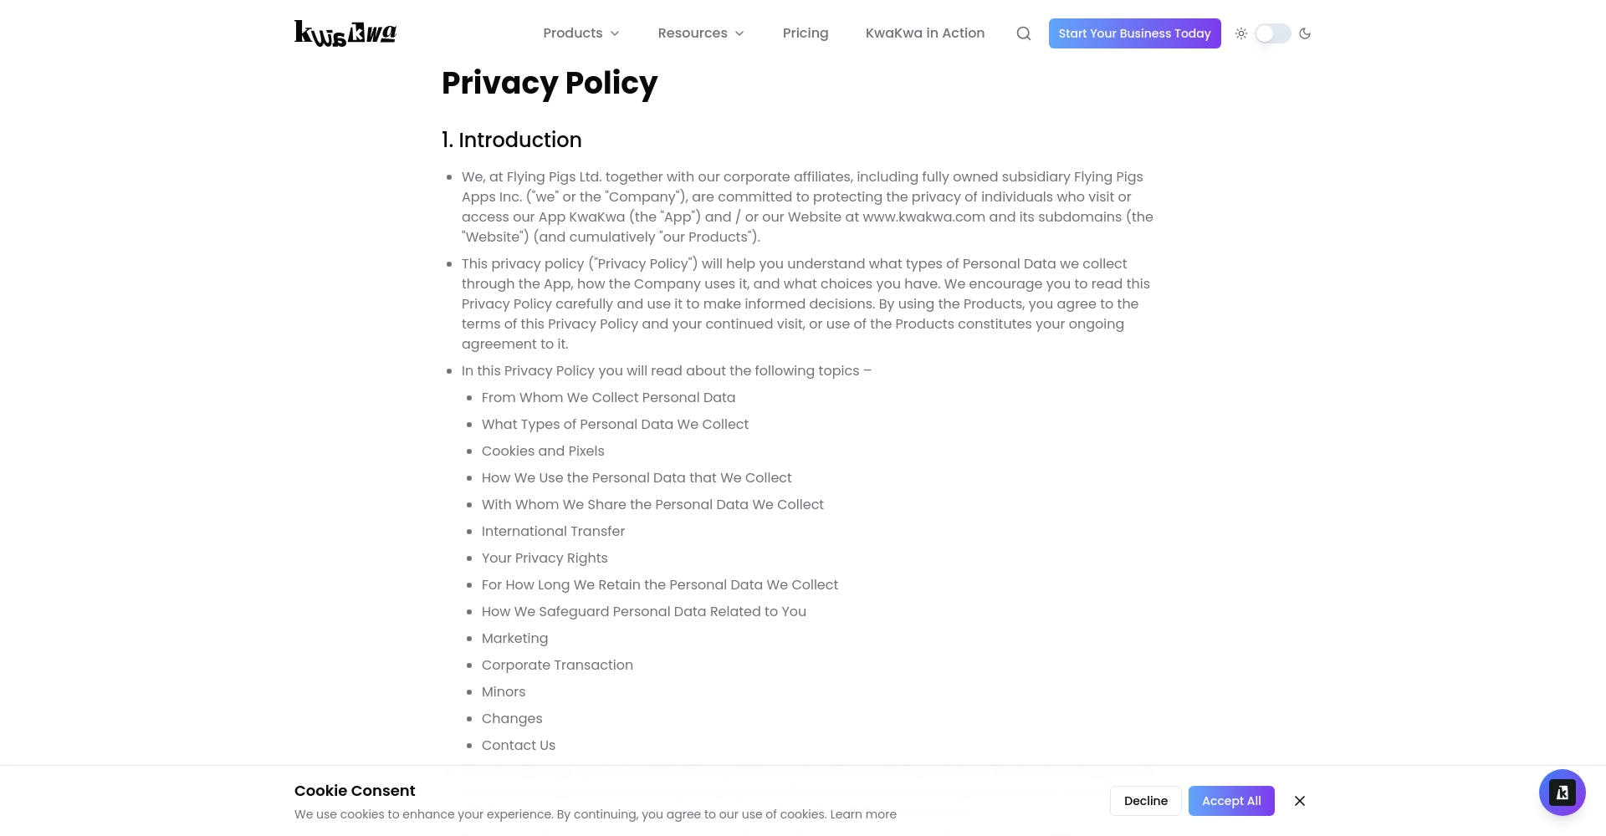Open the floating KwaKwa chat widget
Image resolution: width=1606 pixels, height=836 pixels.
point(1562,792)
